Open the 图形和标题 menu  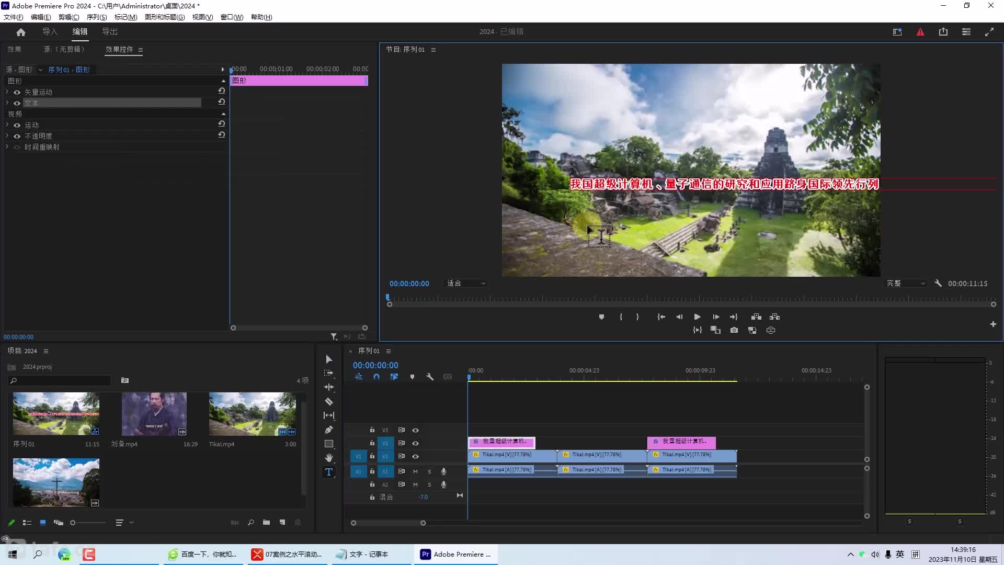click(165, 17)
